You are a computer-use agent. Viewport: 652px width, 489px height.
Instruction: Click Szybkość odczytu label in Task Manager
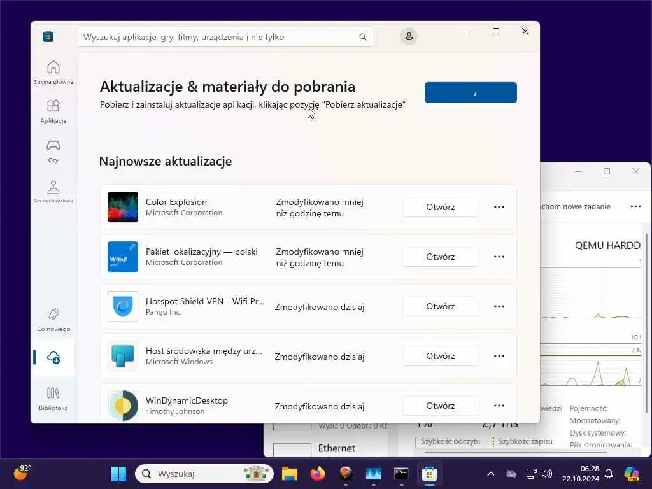450,441
